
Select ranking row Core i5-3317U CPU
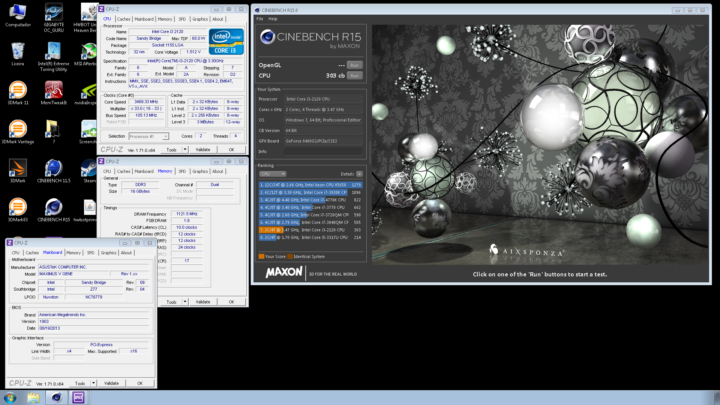(x=310, y=237)
